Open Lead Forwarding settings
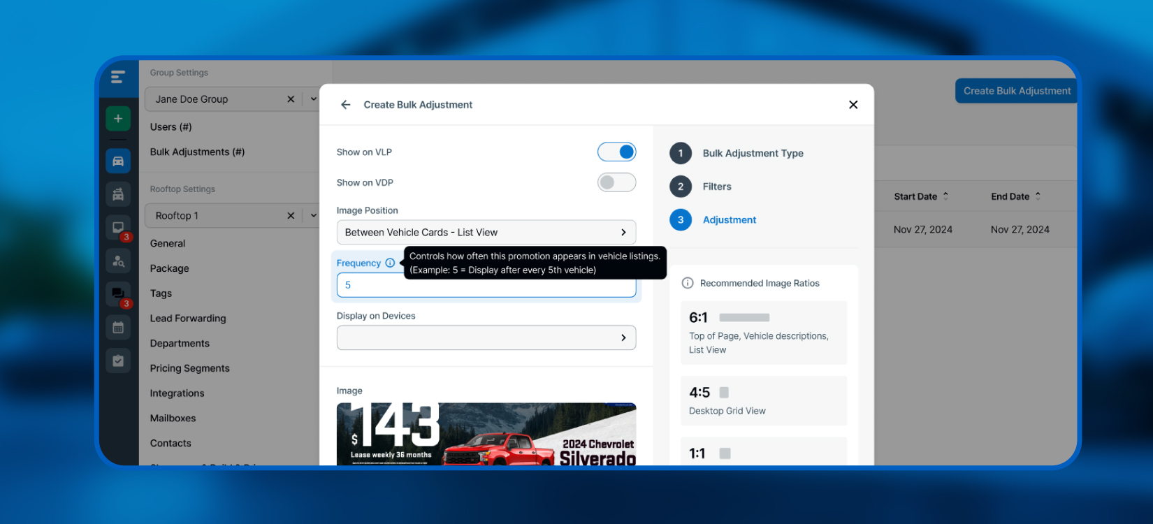The height and width of the screenshot is (524, 1153). [188, 319]
